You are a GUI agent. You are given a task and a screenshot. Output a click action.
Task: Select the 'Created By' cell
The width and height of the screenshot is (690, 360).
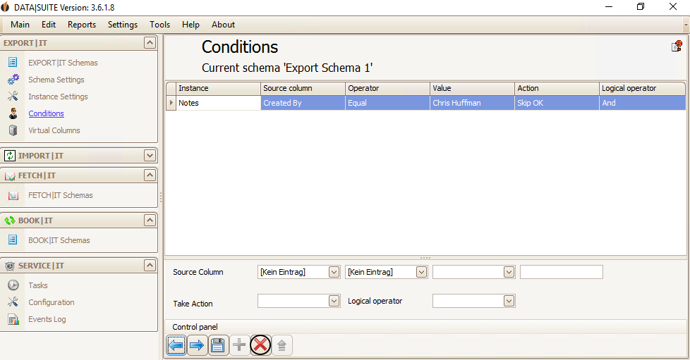(x=303, y=103)
